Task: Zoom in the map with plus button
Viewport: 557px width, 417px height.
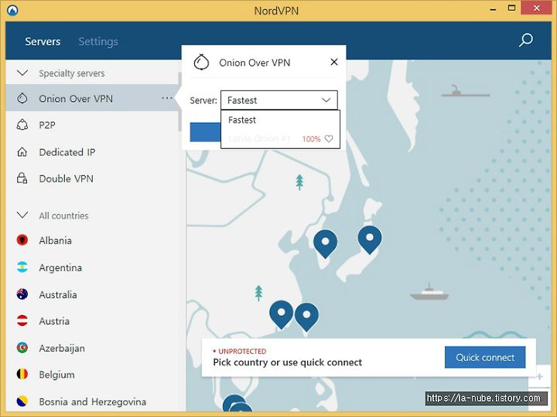Action: coord(540,376)
